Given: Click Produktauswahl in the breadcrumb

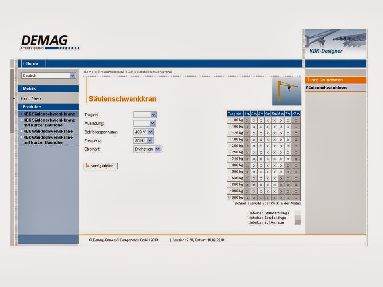Looking at the screenshot, I should [x=111, y=72].
